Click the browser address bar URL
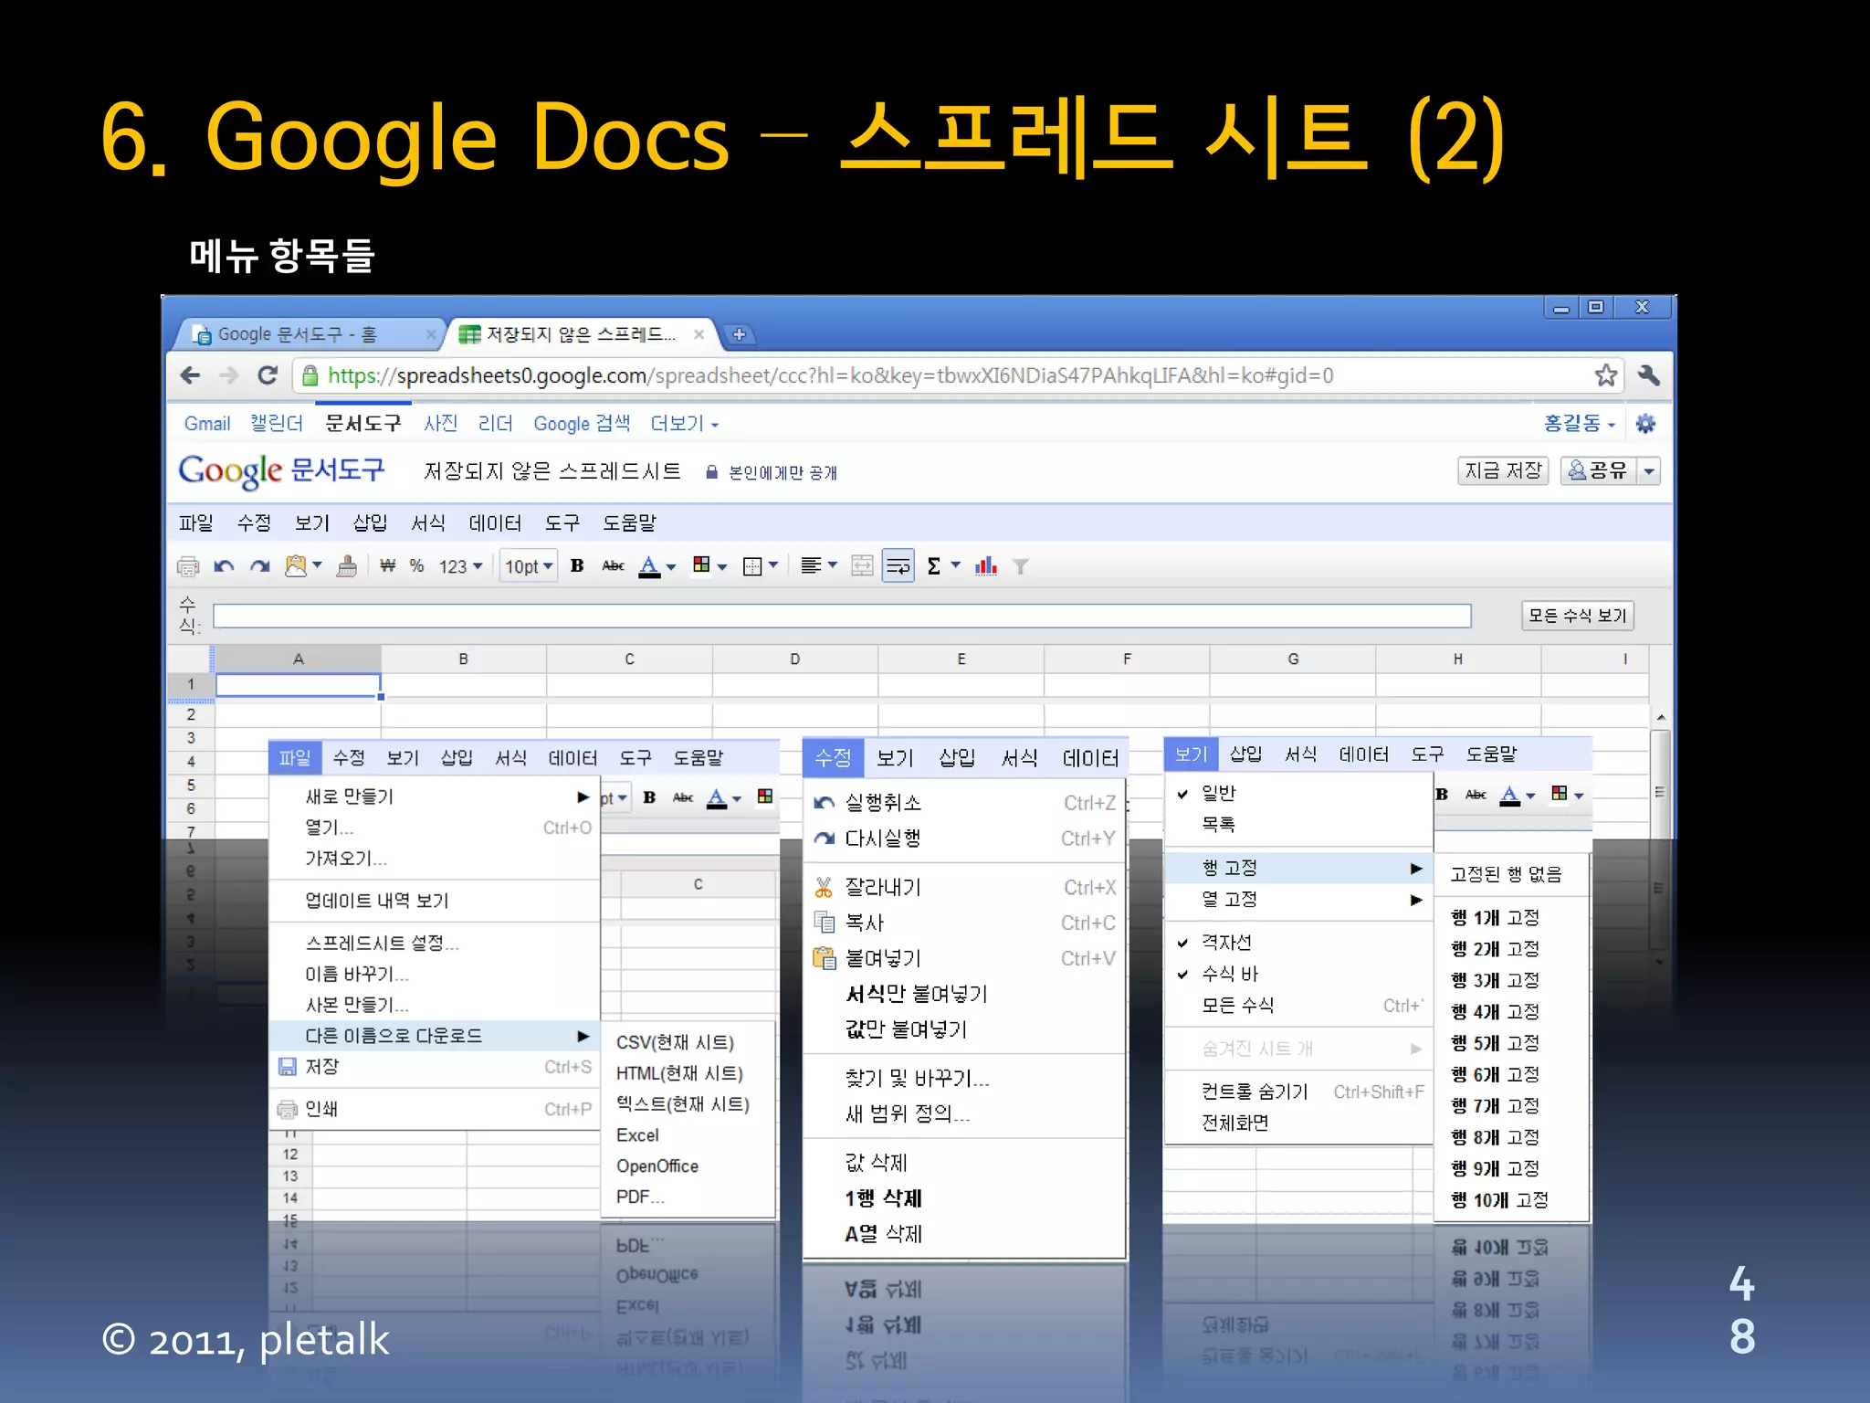1870x1403 pixels. click(x=830, y=375)
